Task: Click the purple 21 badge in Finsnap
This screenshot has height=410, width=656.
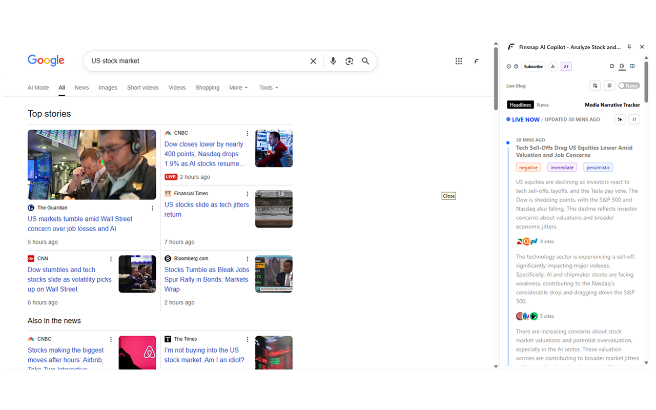Action: (x=566, y=67)
